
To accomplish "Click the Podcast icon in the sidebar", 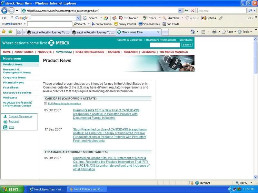I will coord(5,122).
